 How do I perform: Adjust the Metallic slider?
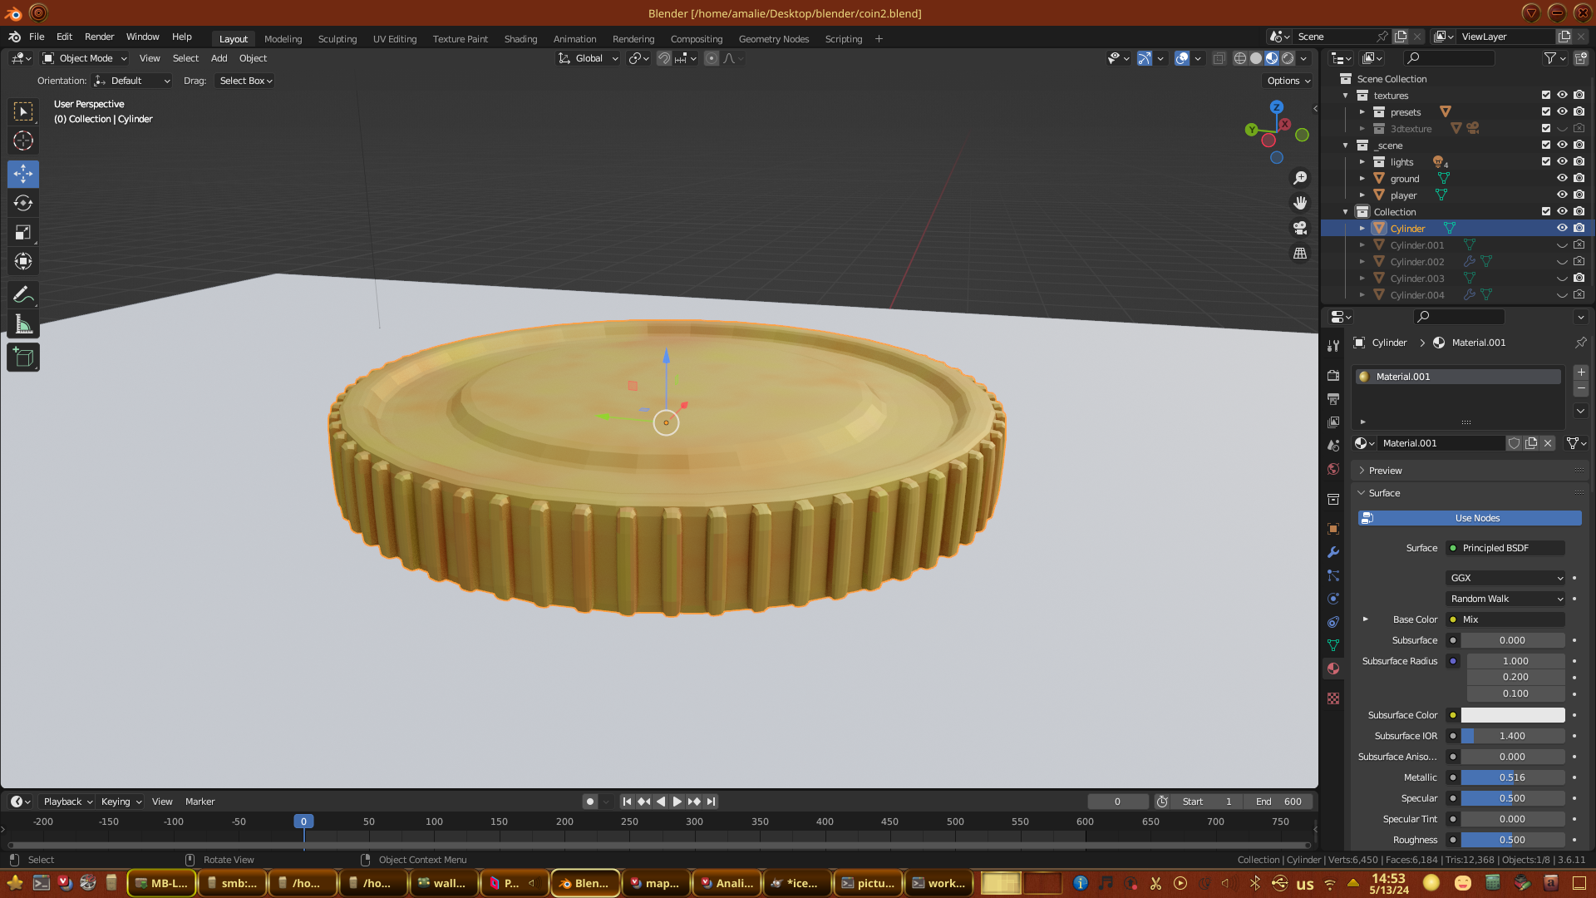click(x=1512, y=777)
